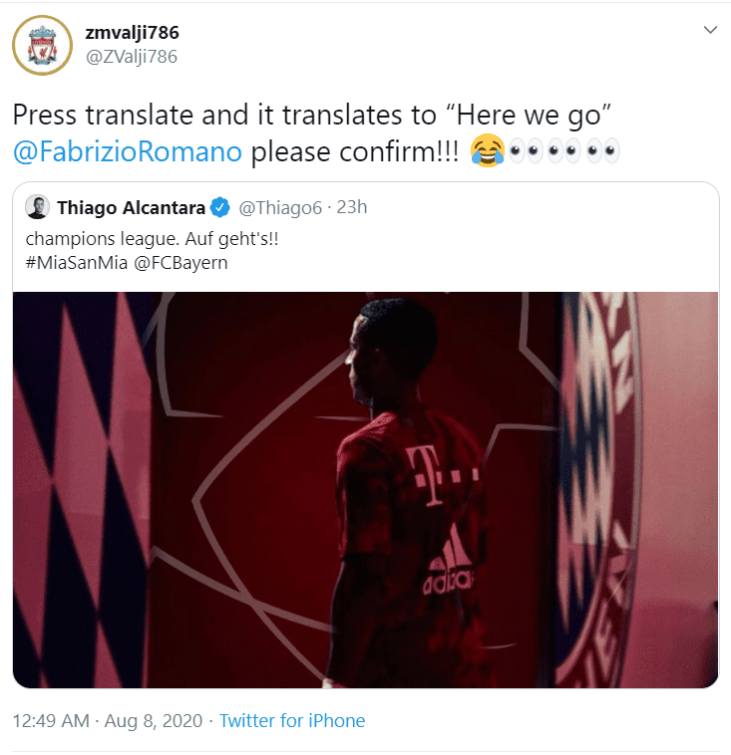Open the @FabrizioRomano mention link

tap(128, 151)
